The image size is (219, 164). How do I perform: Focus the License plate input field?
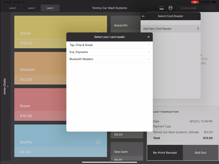(x=195, y=8)
